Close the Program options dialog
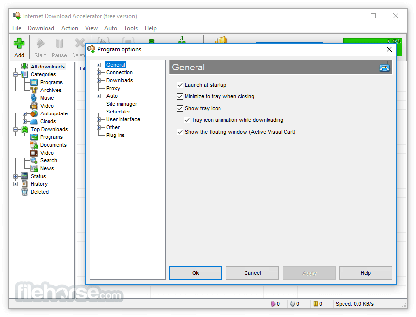 click(x=389, y=49)
